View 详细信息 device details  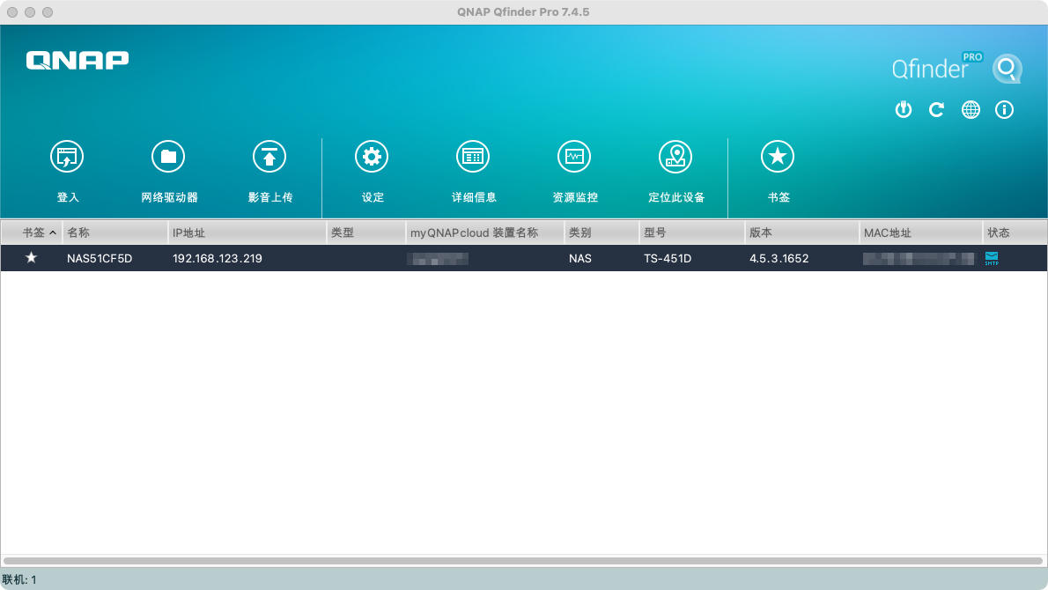coord(473,156)
